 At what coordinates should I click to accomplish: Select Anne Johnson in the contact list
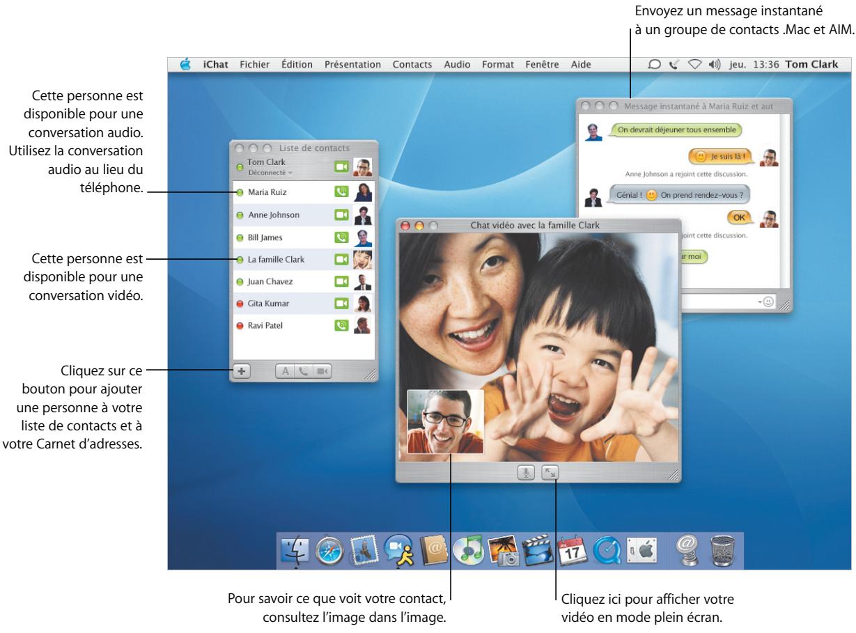coord(303,215)
